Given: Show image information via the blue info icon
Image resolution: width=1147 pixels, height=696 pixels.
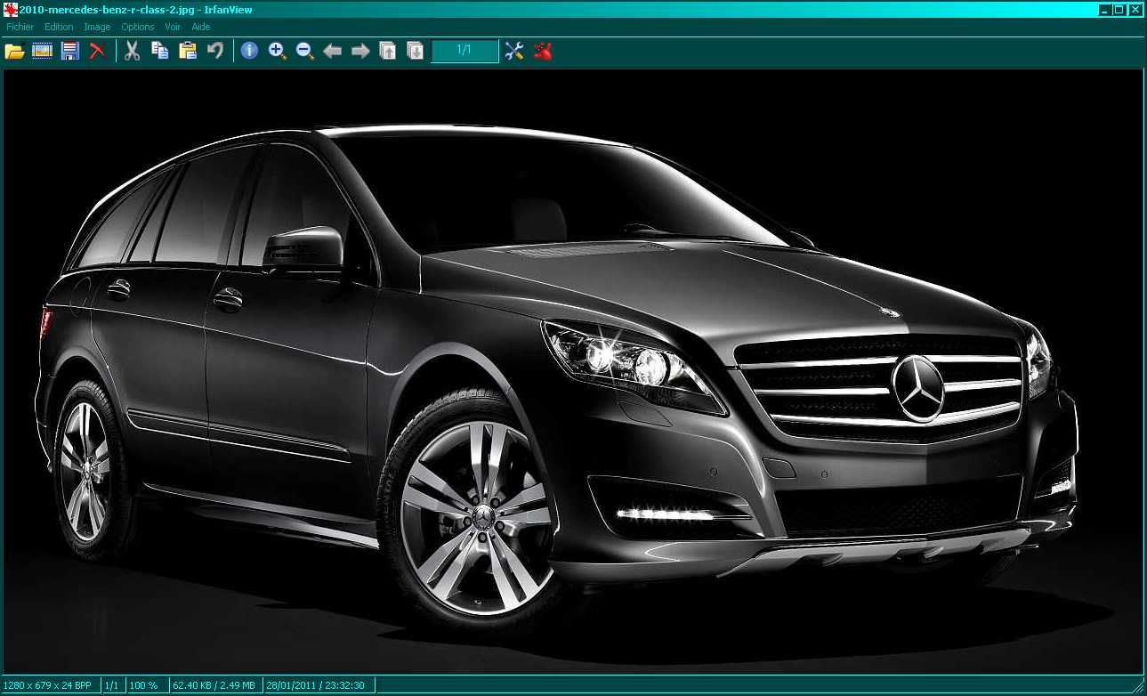Looking at the screenshot, I should 249,51.
